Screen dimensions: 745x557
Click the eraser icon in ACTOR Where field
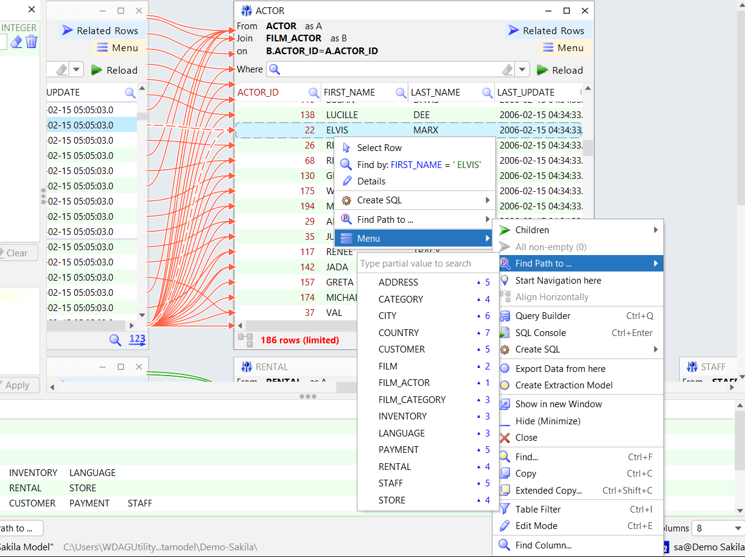tap(507, 69)
